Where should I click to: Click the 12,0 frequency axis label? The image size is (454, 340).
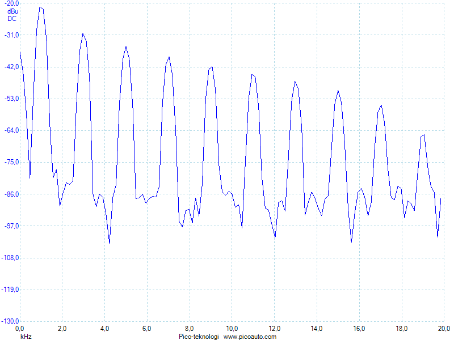274,329
